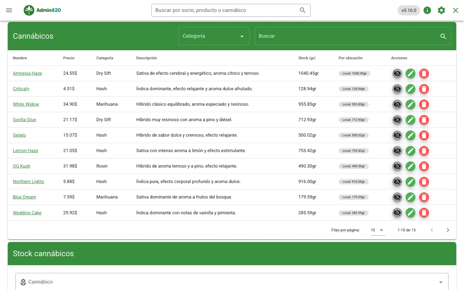Delete the Gelato entry

424,135
